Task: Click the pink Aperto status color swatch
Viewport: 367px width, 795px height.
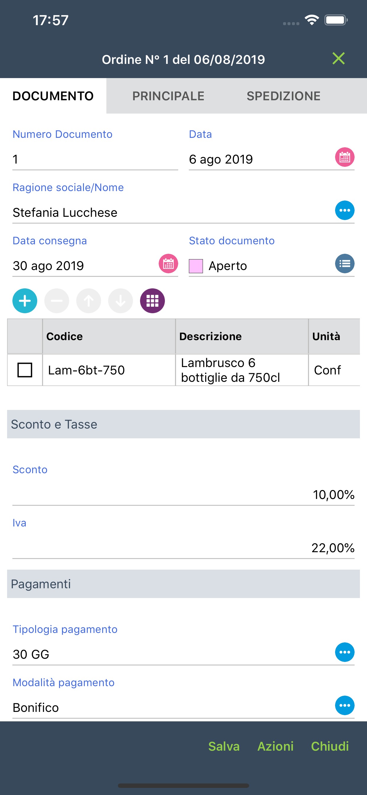Action: click(x=196, y=266)
